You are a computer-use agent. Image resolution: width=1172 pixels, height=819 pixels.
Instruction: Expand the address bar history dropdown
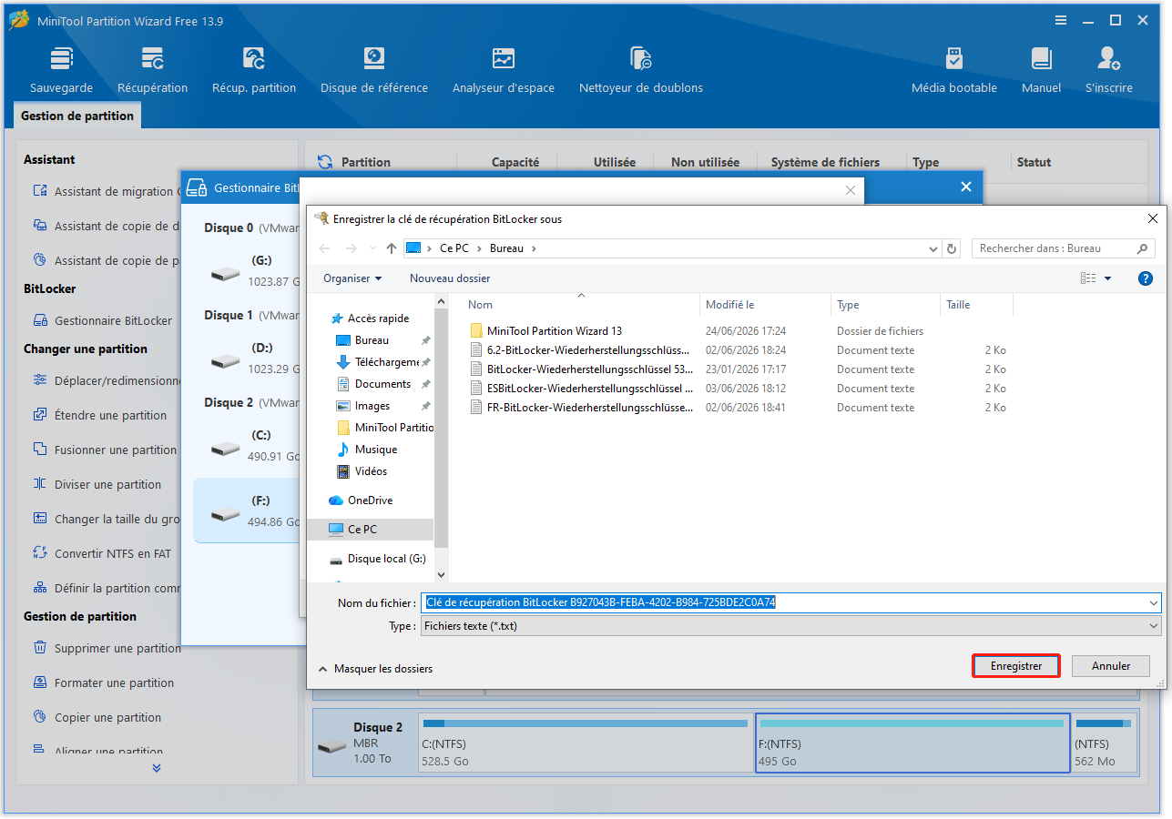tap(933, 248)
